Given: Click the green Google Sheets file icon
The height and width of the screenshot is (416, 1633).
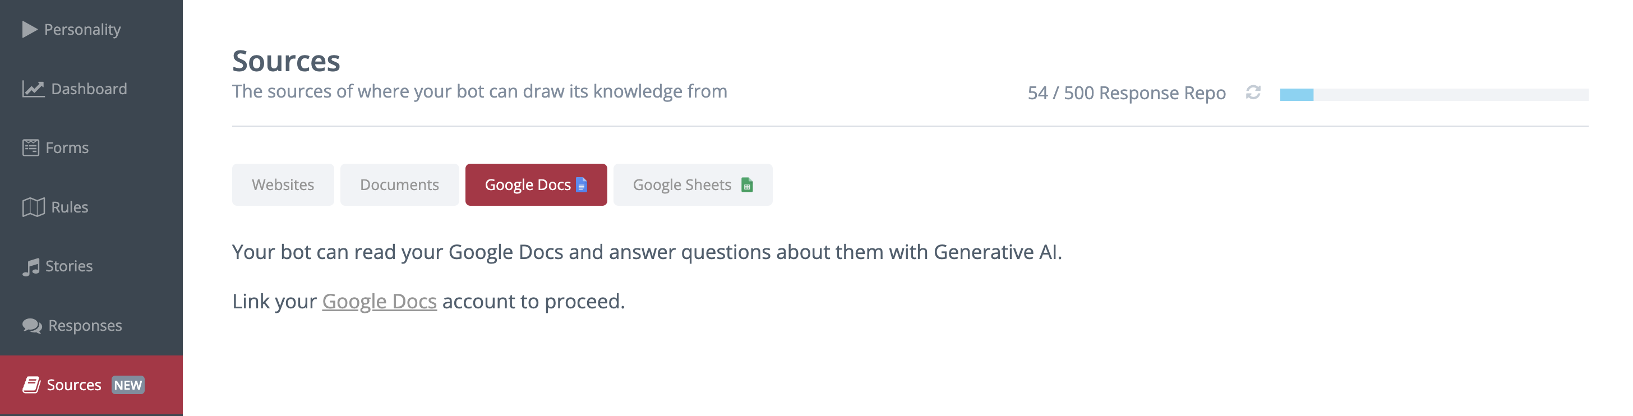Looking at the screenshot, I should 747,184.
